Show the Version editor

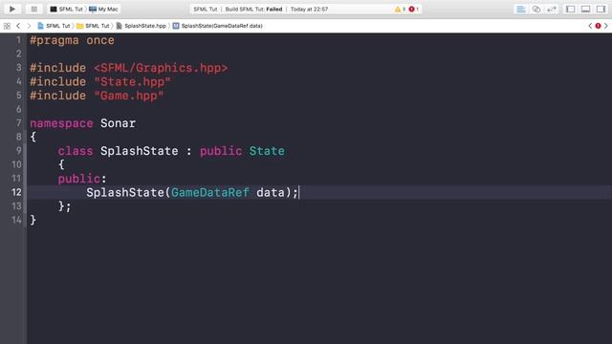[x=552, y=9]
